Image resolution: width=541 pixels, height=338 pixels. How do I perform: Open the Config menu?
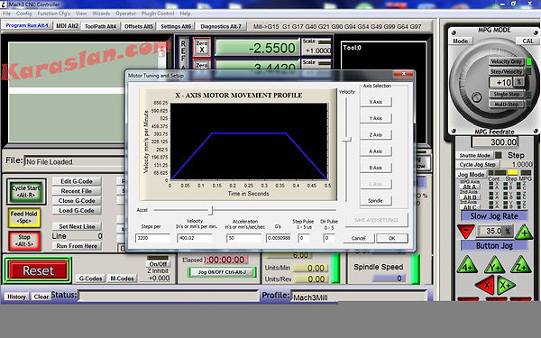(x=23, y=14)
